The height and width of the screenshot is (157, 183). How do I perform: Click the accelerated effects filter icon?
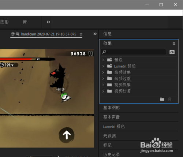coord(172,52)
